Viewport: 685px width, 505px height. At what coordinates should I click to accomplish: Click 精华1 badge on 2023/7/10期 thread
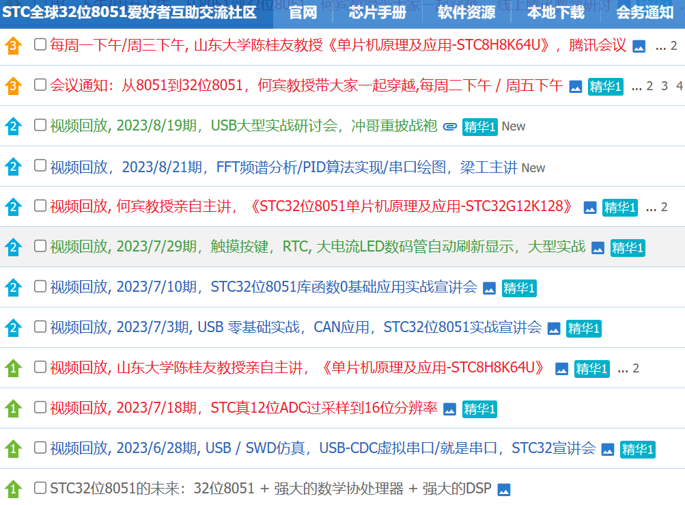[x=519, y=288]
